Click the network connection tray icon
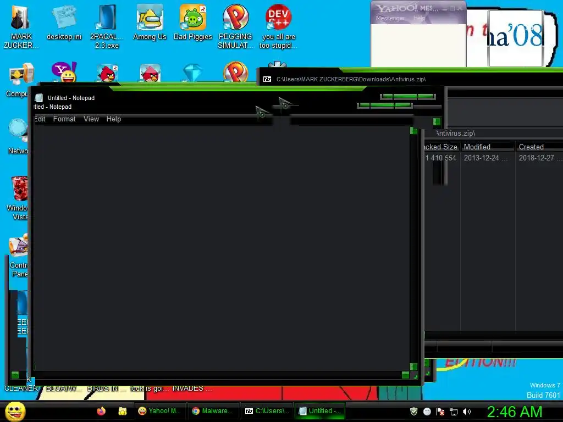 [454, 412]
